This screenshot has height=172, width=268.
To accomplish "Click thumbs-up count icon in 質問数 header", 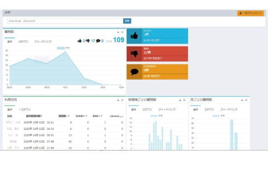I will tap(80, 41).
